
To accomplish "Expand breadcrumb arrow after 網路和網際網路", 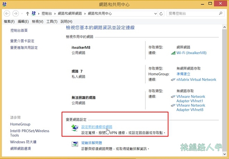I will (x=85, y=14).
